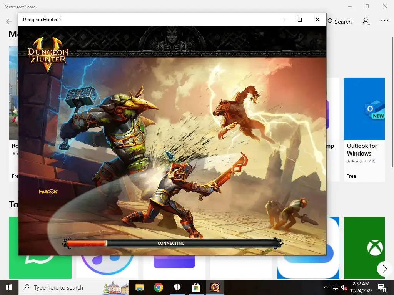
Task: Click the Outlook for Windows title text
Action: pos(362,149)
